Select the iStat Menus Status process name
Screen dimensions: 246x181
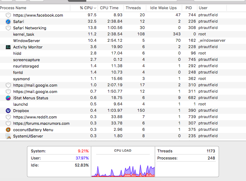point(31,98)
